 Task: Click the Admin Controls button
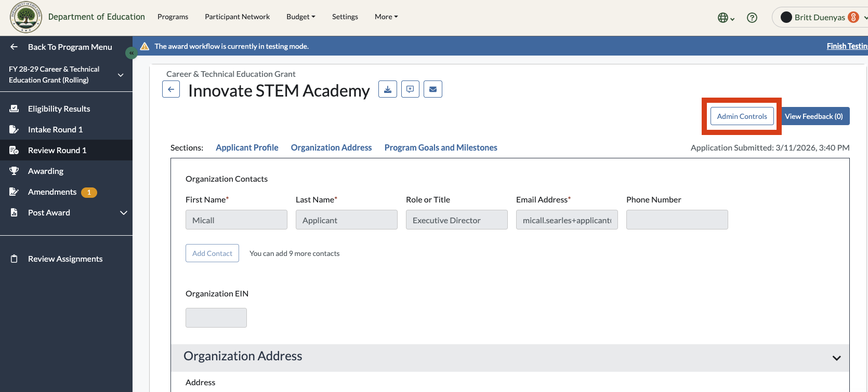(x=742, y=116)
